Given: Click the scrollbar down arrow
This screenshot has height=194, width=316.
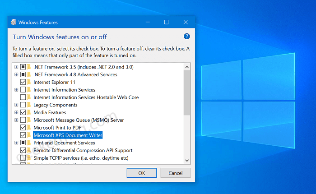Looking at the screenshot, I should coord(187,160).
